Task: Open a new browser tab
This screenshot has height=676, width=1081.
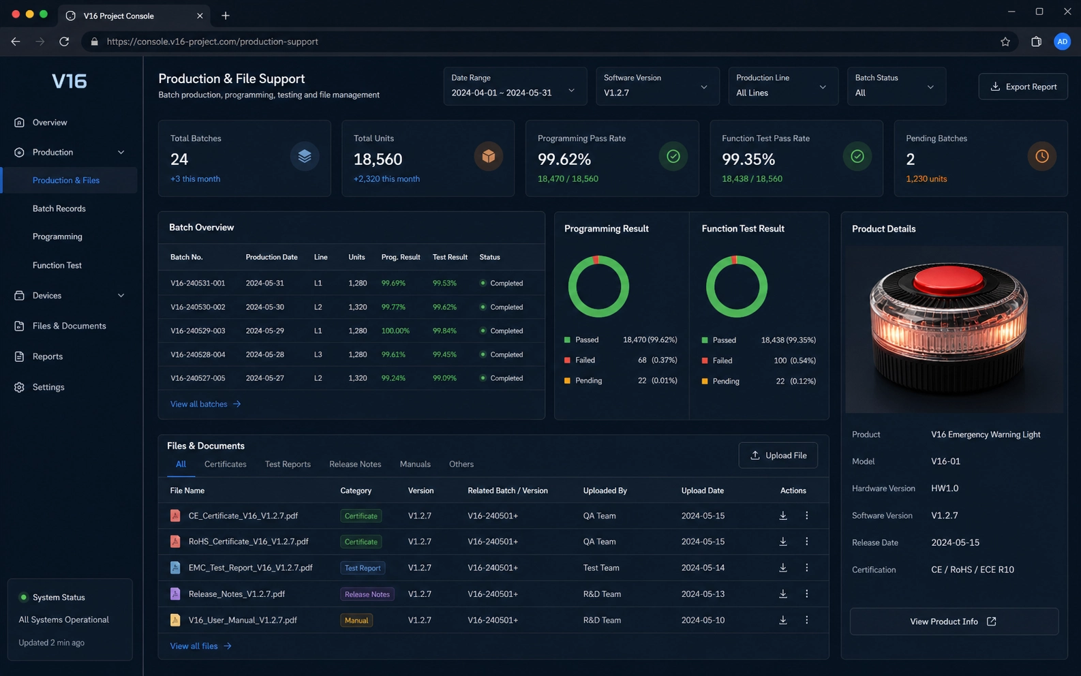Action: click(x=226, y=16)
